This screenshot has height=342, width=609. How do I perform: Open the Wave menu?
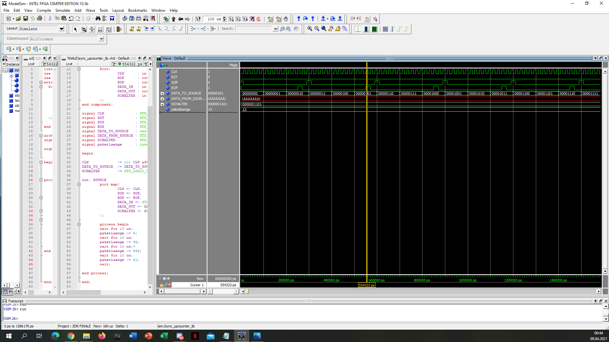90,10
